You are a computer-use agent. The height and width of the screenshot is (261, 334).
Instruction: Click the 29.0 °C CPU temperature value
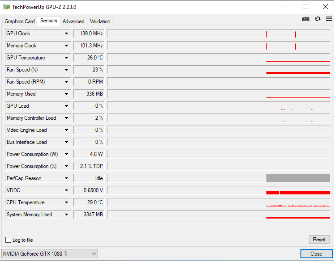(x=89, y=202)
